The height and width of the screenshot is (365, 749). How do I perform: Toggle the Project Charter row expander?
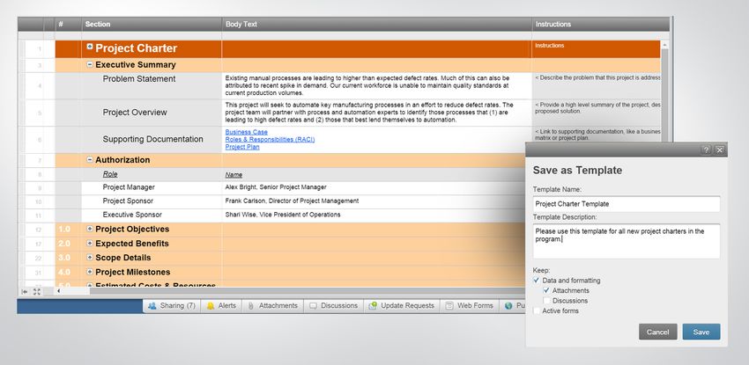click(90, 47)
